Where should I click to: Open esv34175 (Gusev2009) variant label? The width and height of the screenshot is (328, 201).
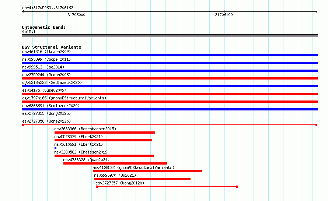[44, 90]
